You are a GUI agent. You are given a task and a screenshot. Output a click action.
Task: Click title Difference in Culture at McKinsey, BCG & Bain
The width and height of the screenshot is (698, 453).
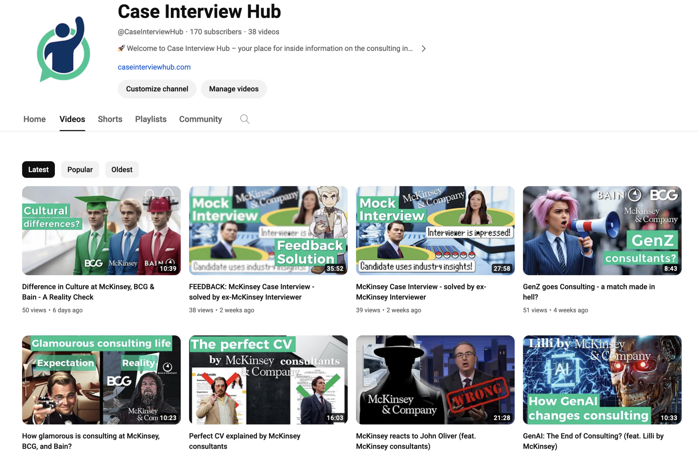coord(88,292)
